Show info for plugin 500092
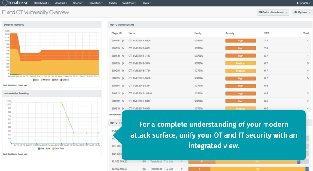This screenshot has width=313, height=171. (x=122, y=101)
